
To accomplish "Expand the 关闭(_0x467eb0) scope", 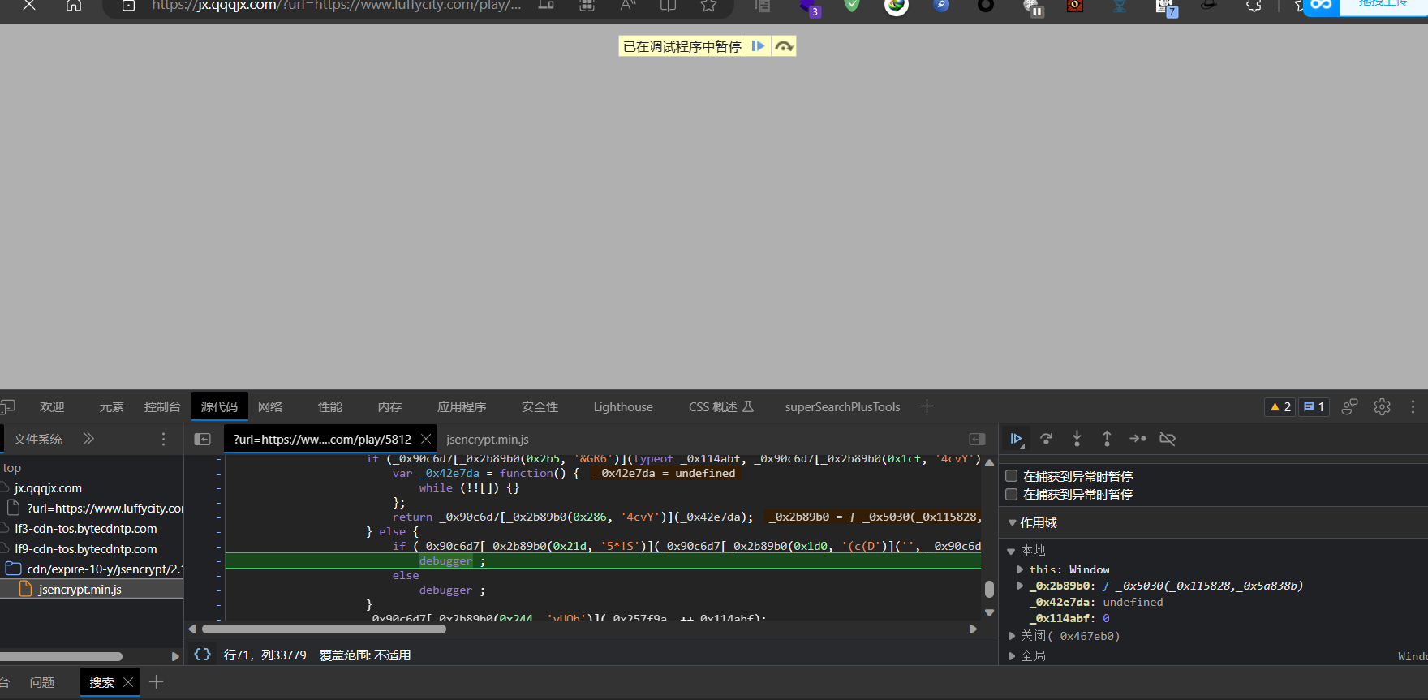I will pos(1012,636).
